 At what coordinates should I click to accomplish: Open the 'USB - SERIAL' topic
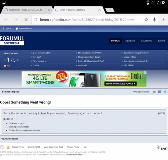129,65
